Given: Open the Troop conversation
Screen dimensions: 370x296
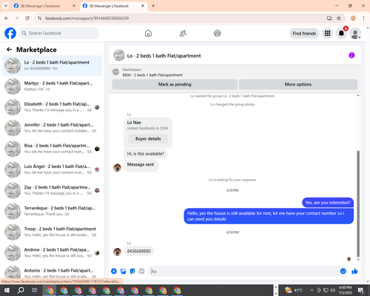Looking at the screenshot, I should pyautogui.click(x=52, y=232).
